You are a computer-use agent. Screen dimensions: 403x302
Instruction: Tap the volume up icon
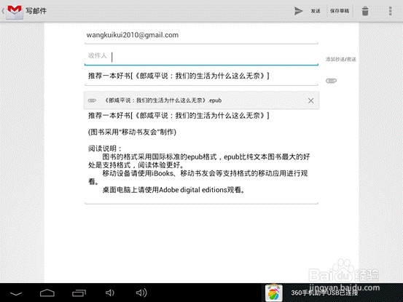pyautogui.click(x=141, y=293)
